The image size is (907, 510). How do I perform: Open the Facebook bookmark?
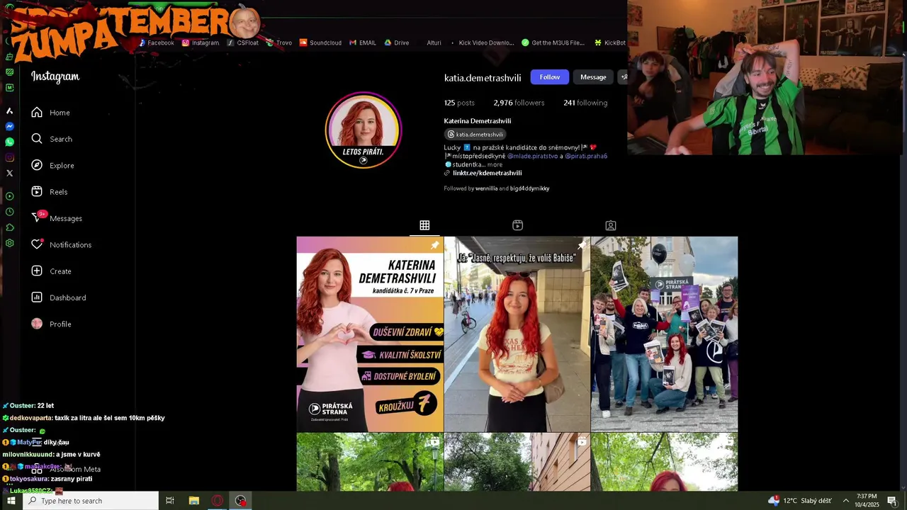[x=156, y=42]
